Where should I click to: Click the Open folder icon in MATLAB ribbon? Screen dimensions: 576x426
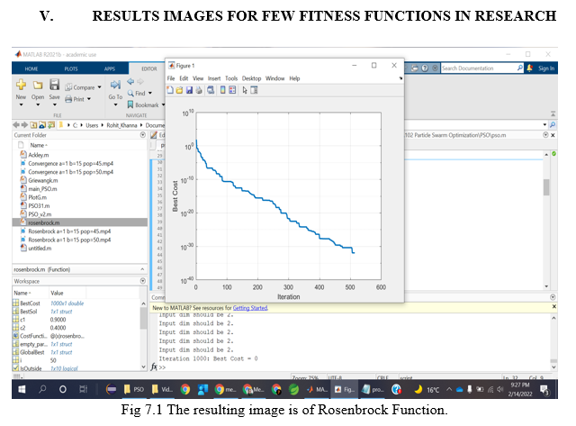38,86
